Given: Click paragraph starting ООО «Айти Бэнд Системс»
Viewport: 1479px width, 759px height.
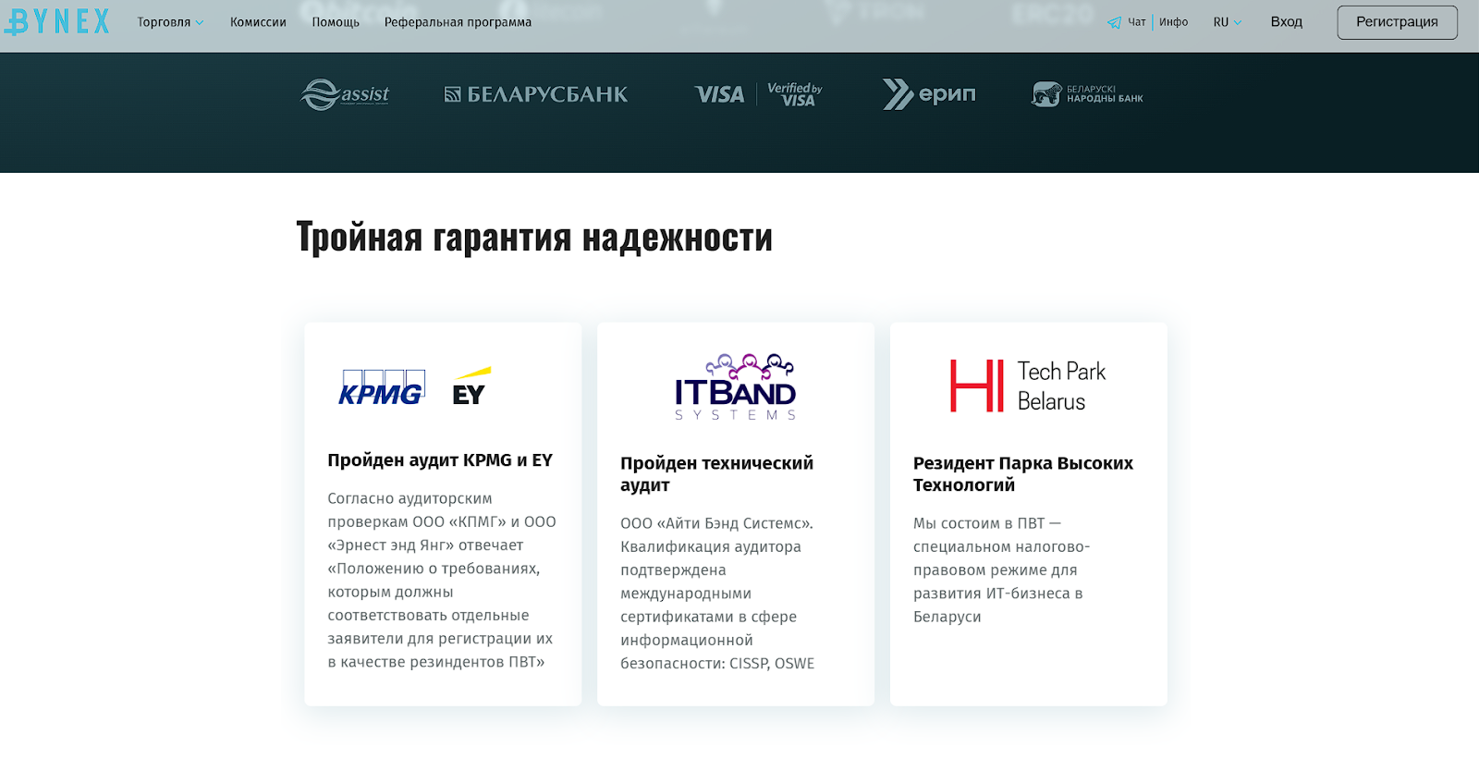Looking at the screenshot, I should coord(717,594).
